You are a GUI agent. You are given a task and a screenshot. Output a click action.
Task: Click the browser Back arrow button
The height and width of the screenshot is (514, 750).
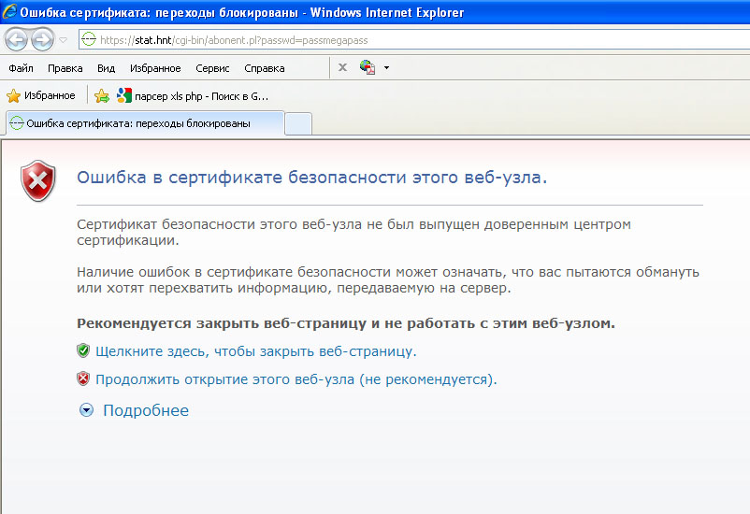tap(18, 40)
